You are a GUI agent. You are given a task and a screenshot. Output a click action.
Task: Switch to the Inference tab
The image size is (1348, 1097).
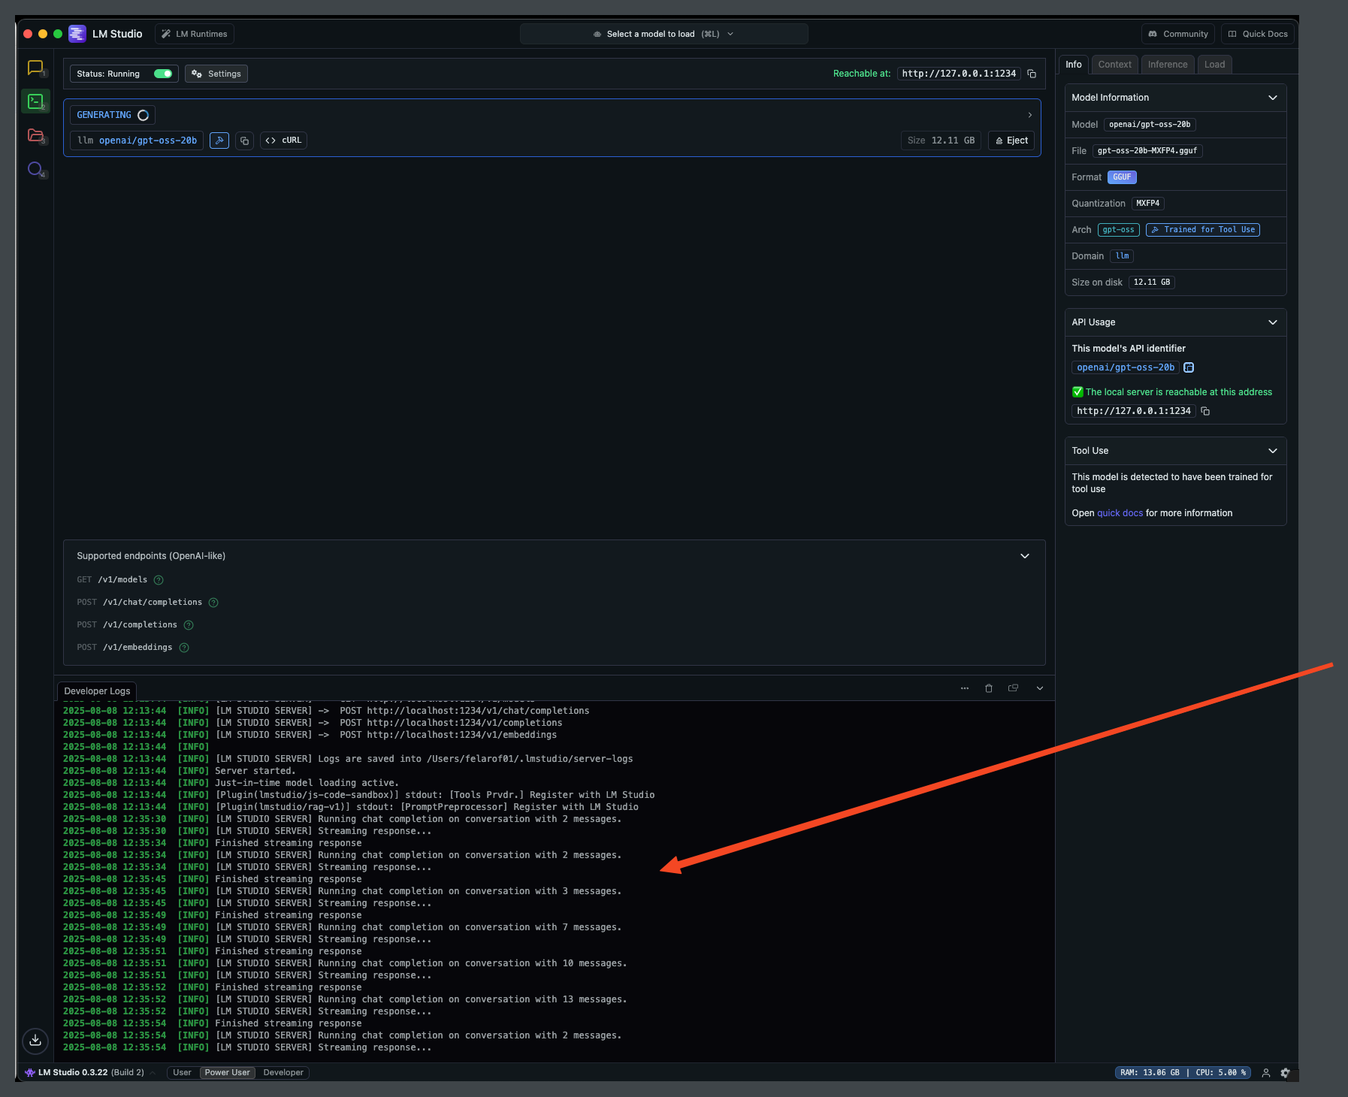[x=1168, y=64]
